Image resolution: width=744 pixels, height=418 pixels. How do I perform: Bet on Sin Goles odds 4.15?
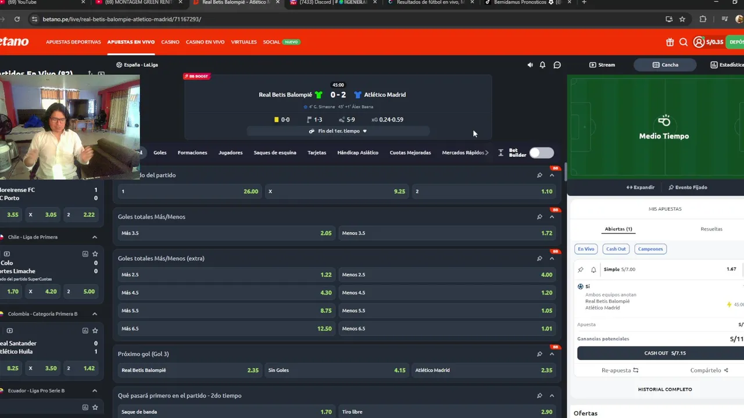coord(337,370)
